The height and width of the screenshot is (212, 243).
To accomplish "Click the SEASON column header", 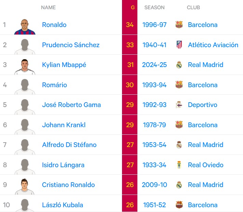I will point(154,7).
